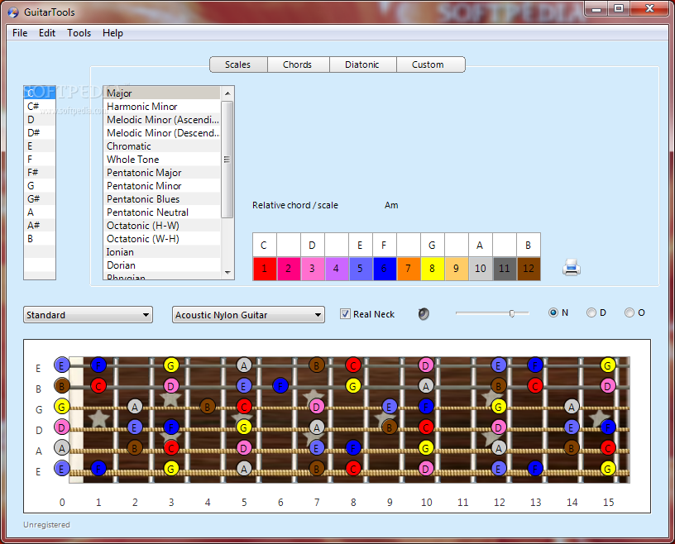Open the Edit menu
The image size is (675, 544).
click(47, 33)
